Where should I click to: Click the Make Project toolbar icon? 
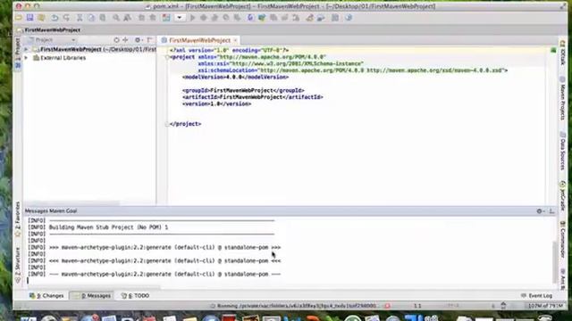166,18
